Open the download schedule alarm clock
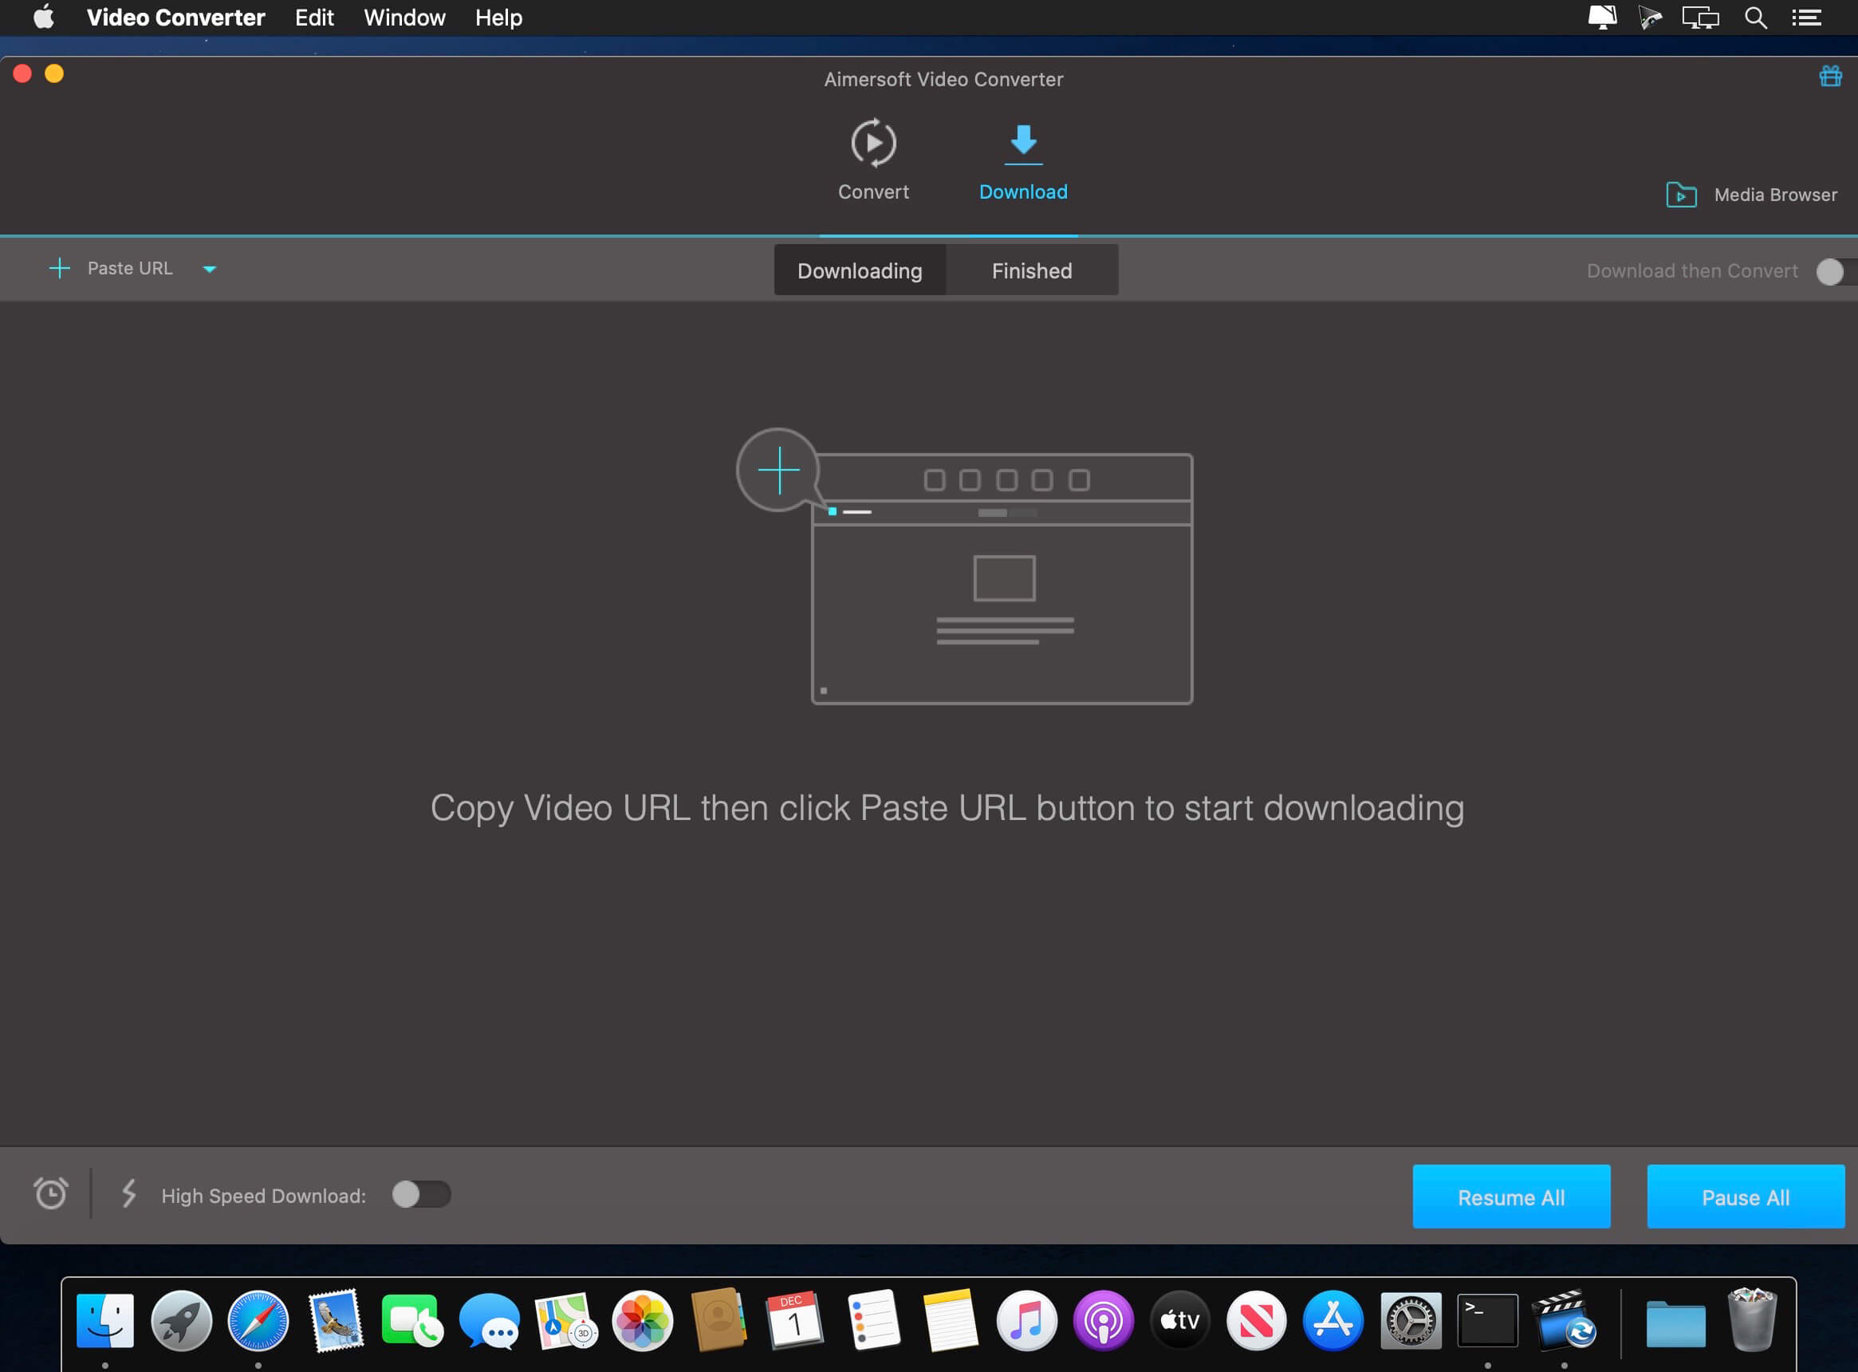This screenshot has width=1858, height=1372. pyautogui.click(x=51, y=1193)
